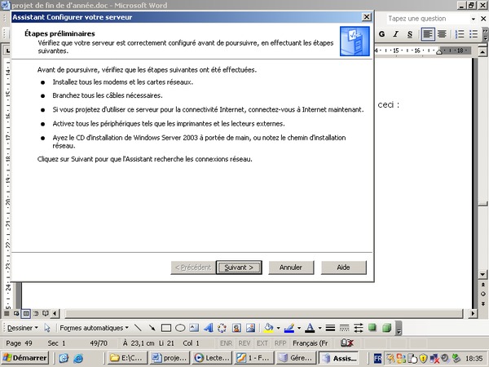The width and height of the screenshot is (489, 367).
Task: Select the Ellipse drawing tool
Action: point(180,328)
